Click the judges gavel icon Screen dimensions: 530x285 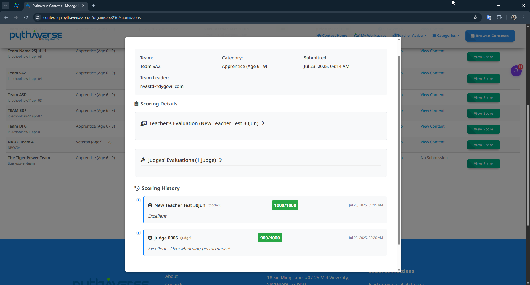coord(143,160)
